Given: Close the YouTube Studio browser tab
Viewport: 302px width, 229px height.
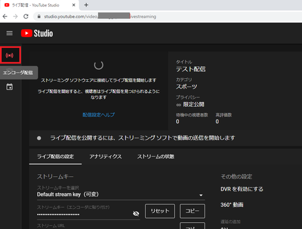Looking at the screenshot, I should point(74,5).
